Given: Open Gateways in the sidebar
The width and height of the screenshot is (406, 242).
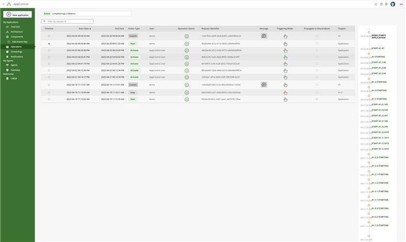Looking at the screenshot, I should coord(15,70).
